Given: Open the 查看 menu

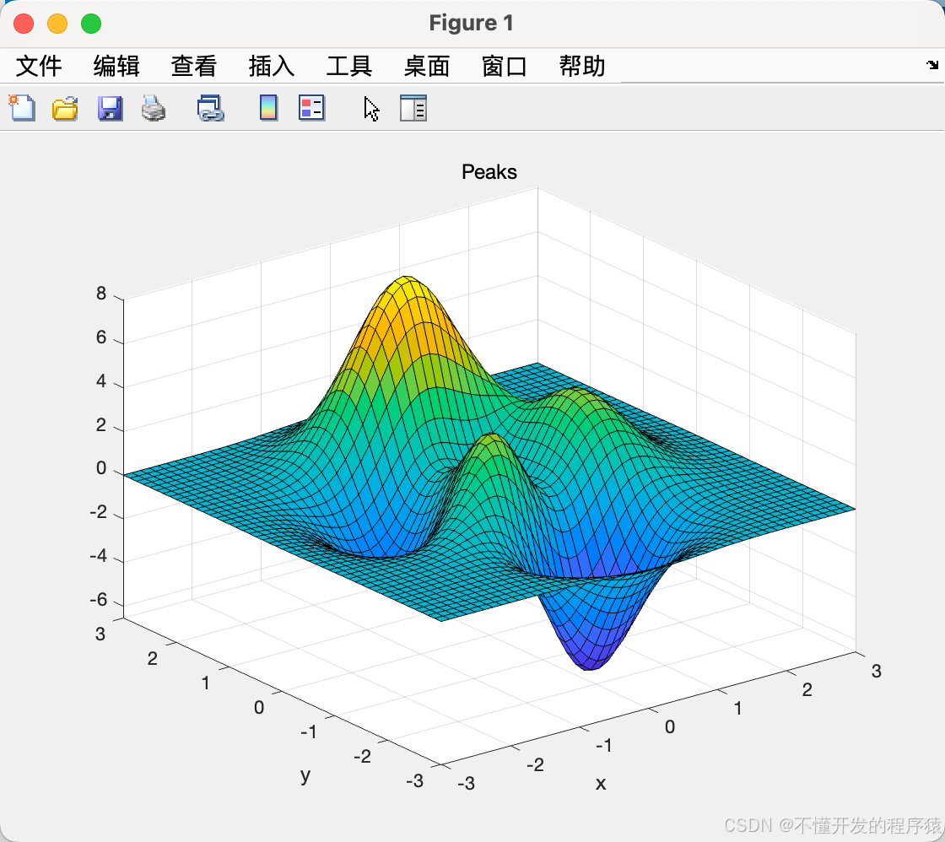Looking at the screenshot, I should pyautogui.click(x=193, y=67).
